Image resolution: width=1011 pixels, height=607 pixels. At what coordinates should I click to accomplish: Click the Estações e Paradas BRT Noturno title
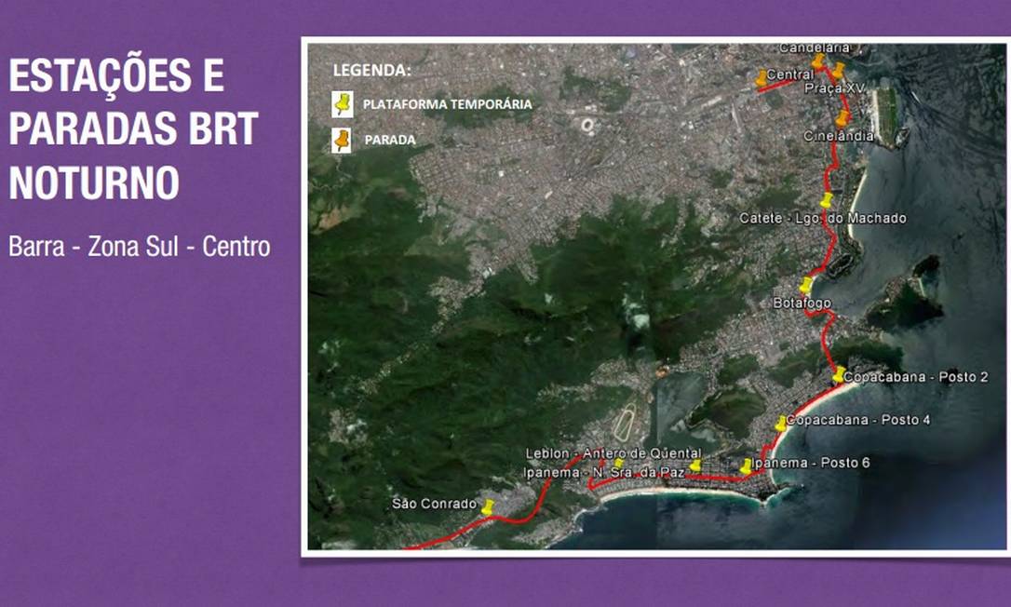(x=133, y=129)
